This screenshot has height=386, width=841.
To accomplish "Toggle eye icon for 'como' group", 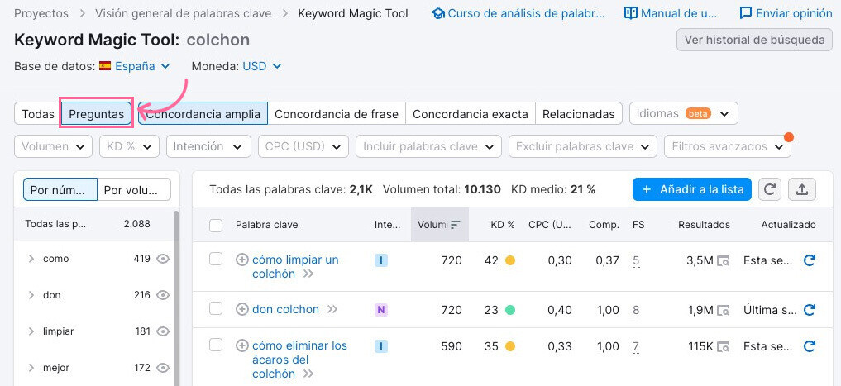I will (163, 259).
